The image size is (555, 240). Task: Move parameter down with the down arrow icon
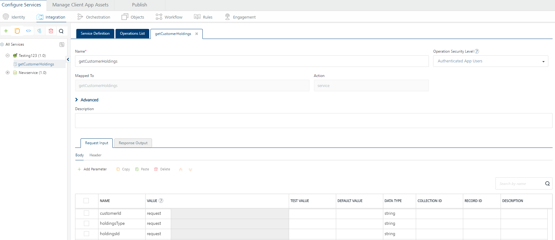click(x=190, y=169)
